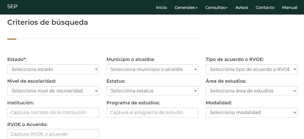Click the RVOE o Acuerdo input box
Screen dimensions: 304x139
53,134
